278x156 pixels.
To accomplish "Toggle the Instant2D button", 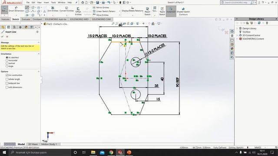I will [171, 11].
